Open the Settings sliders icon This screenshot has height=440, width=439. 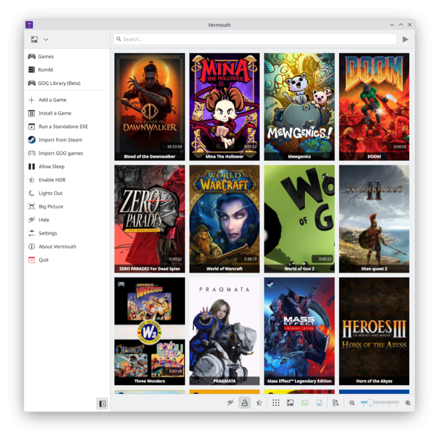coord(32,233)
